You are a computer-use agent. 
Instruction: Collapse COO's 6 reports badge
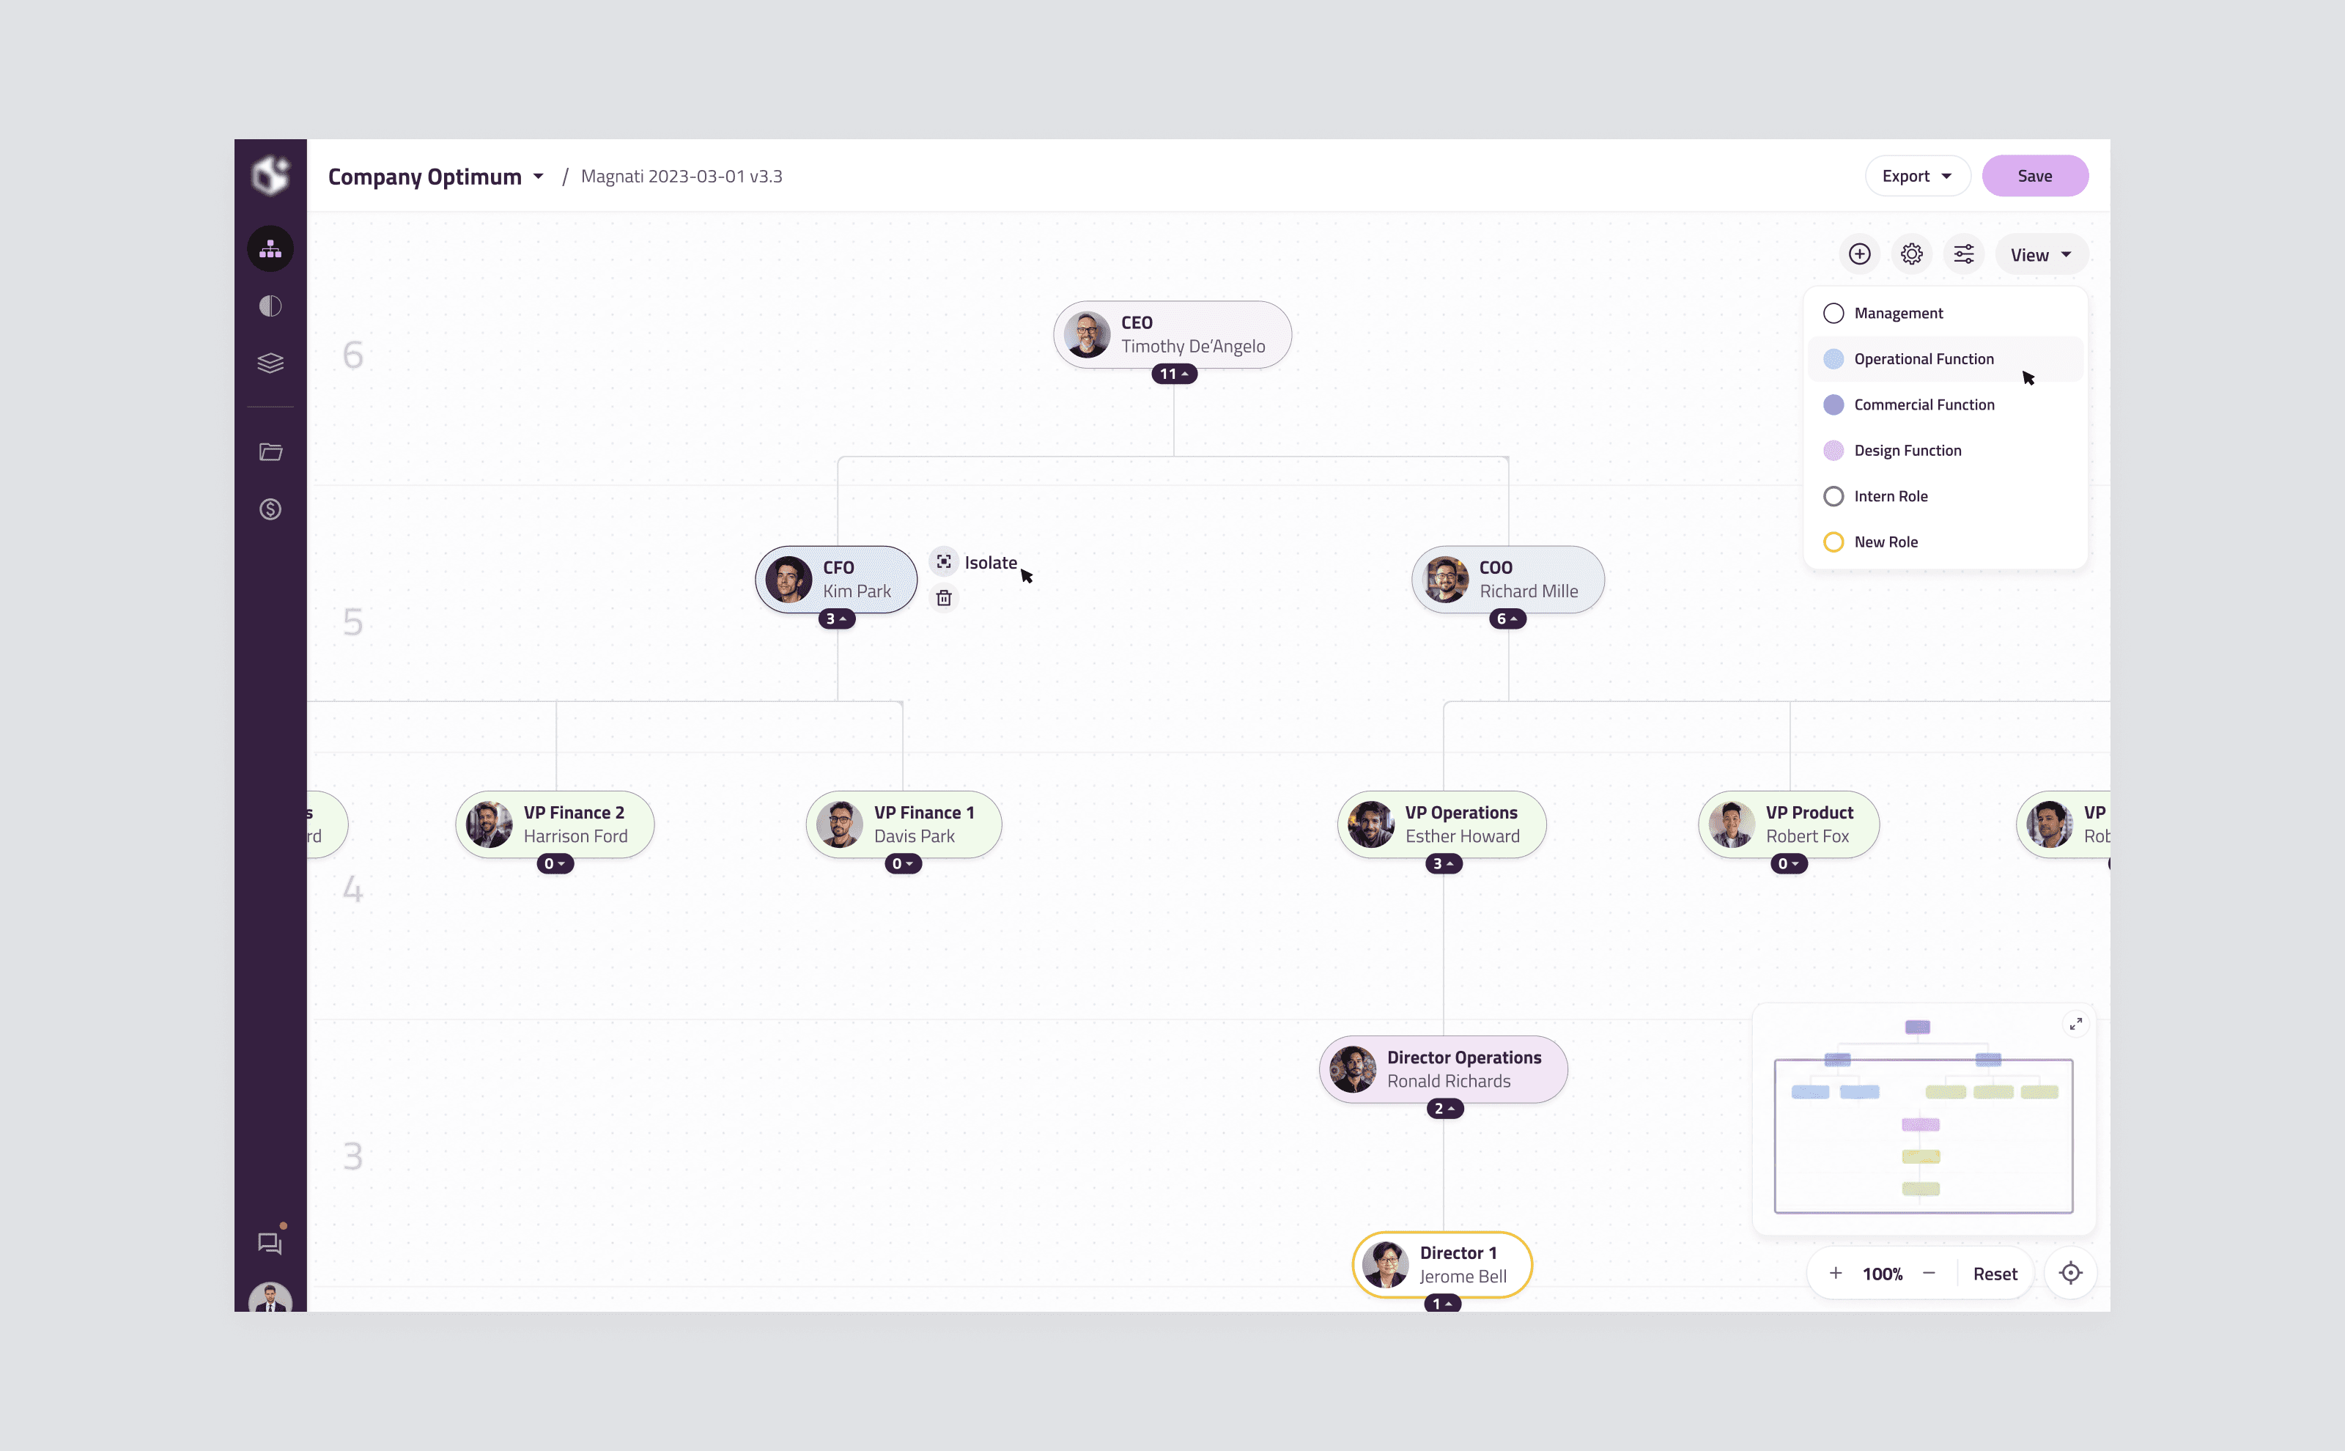pyautogui.click(x=1507, y=619)
